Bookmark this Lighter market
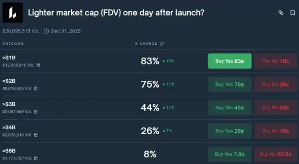The width and height of the screenshot is (299, 164). [292, 13]
